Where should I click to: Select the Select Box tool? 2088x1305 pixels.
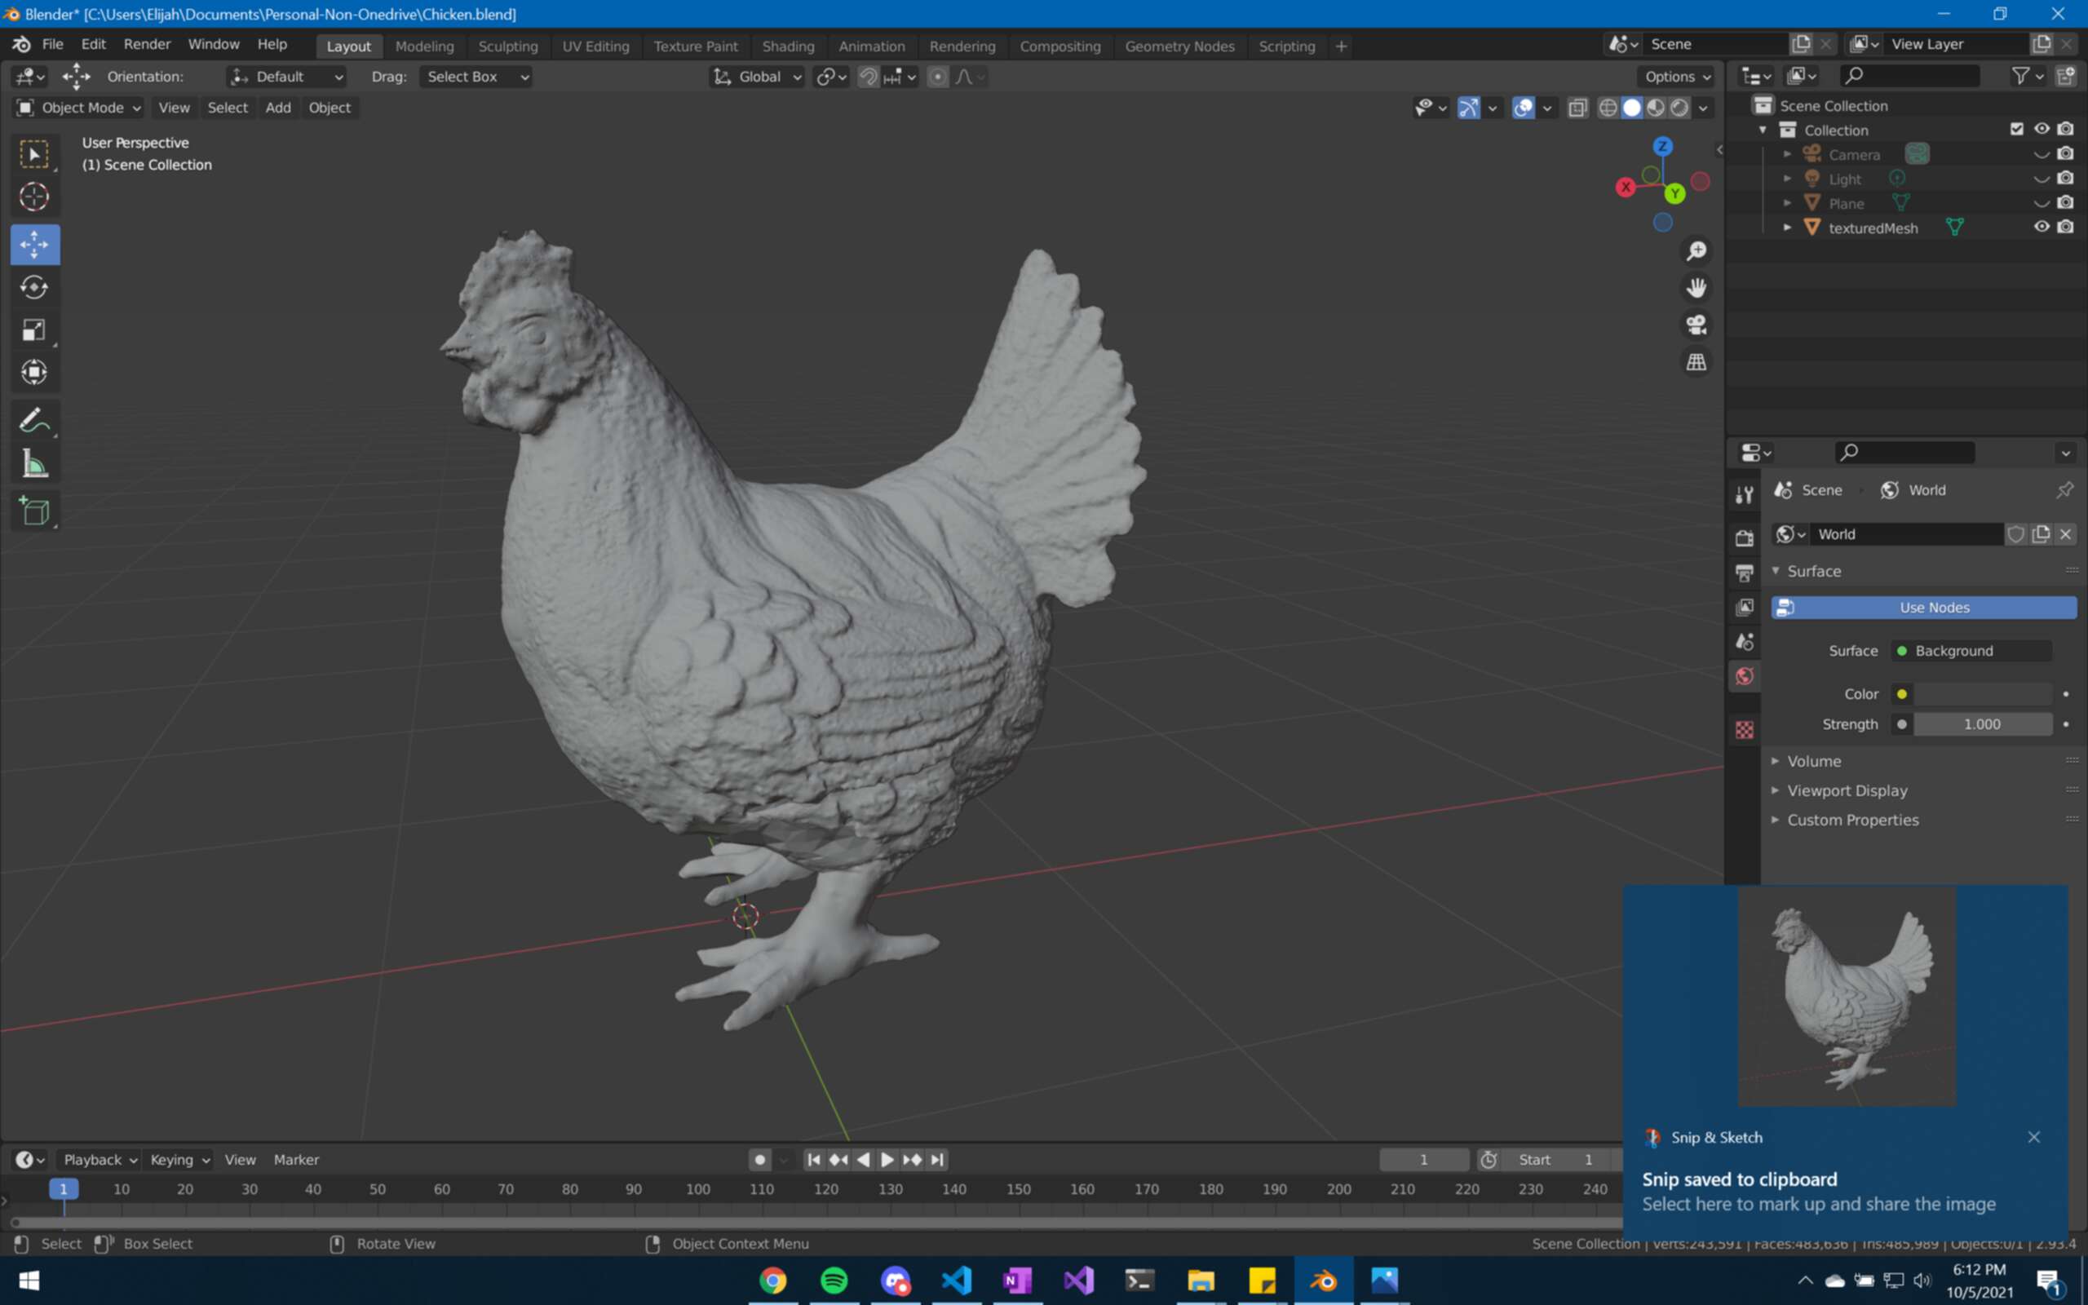34,154
